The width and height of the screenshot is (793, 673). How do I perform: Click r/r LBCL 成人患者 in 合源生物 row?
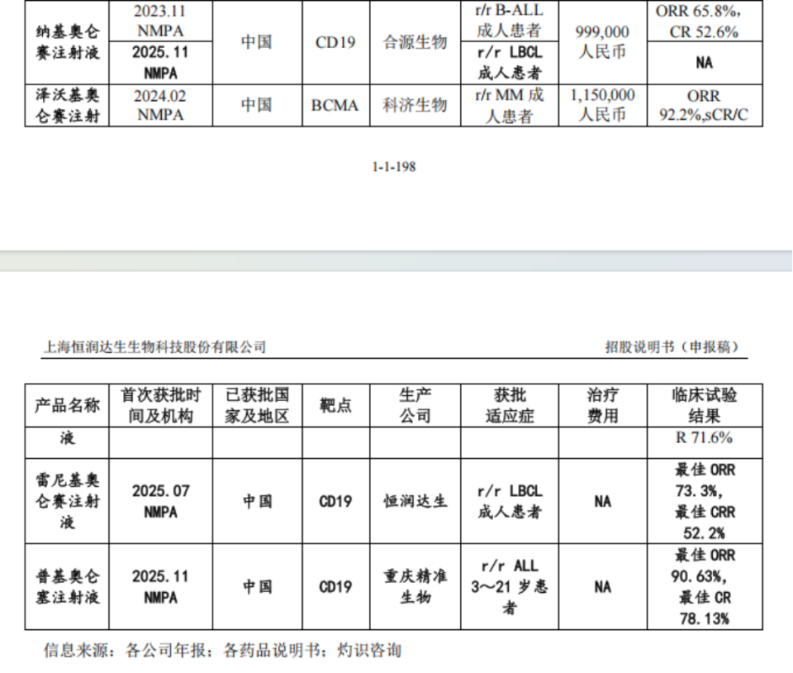tap(510, 63)
